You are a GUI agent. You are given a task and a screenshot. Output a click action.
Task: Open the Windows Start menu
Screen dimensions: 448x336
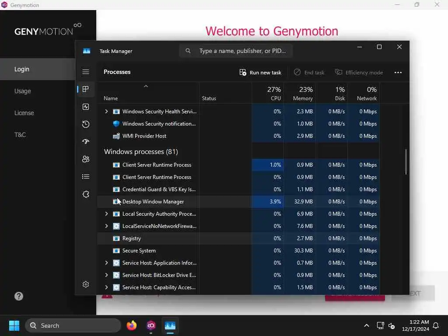point(14,325)
